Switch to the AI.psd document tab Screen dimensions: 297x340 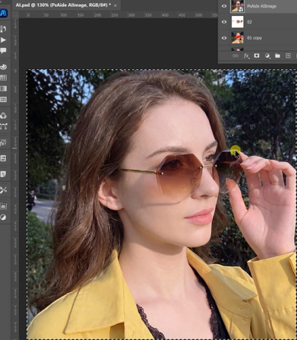click(x=63, y=5)
